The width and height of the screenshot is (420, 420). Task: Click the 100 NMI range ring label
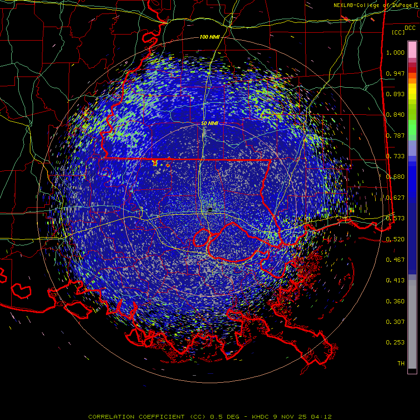click(210, 37)
